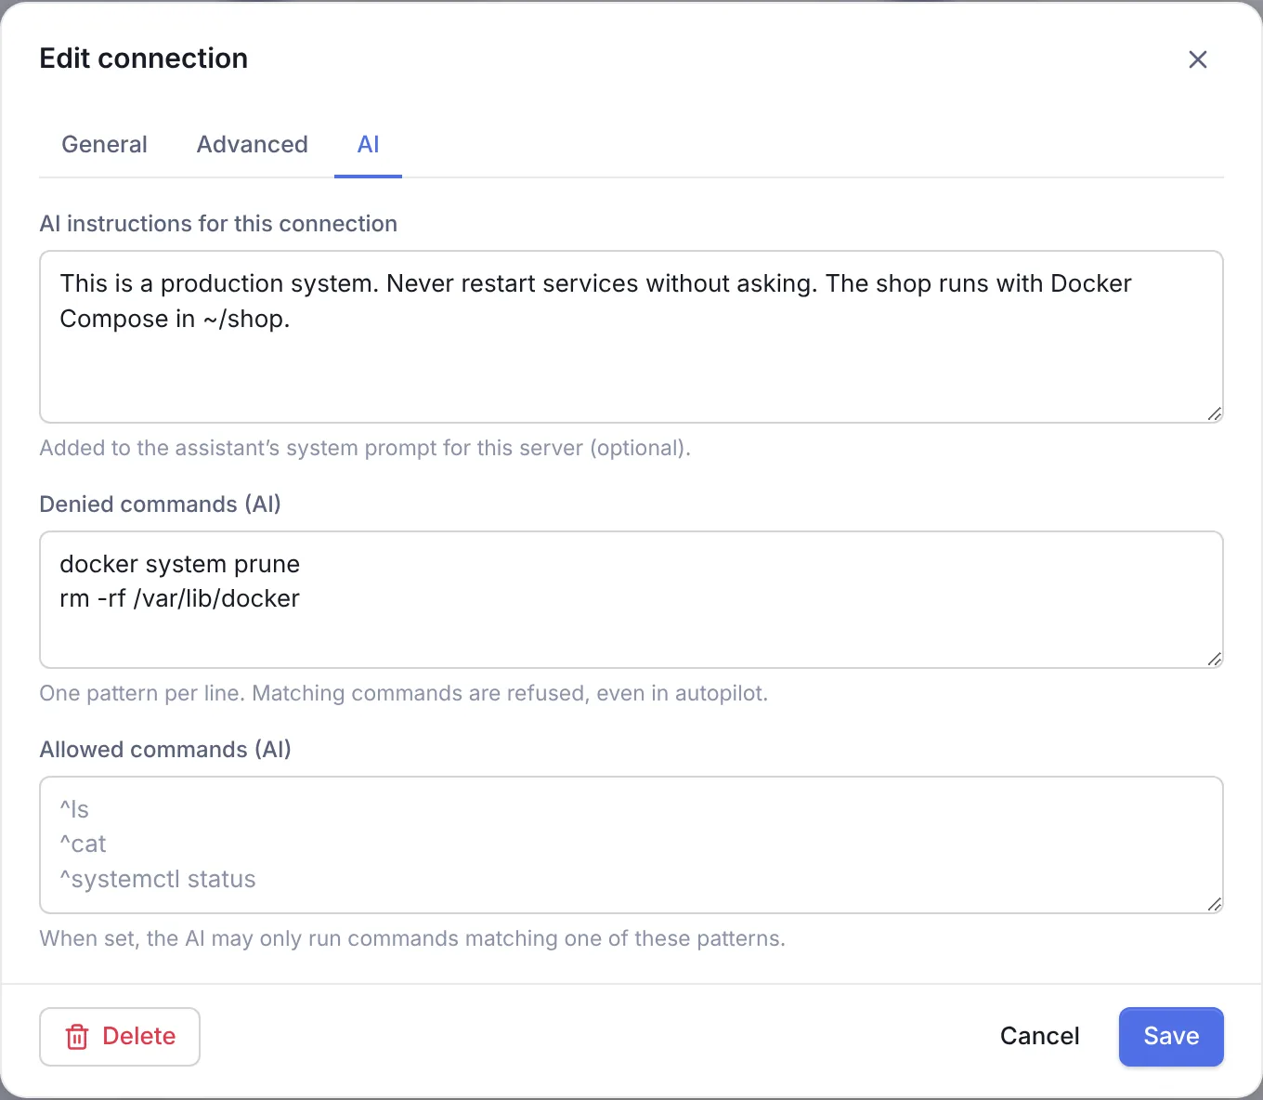Click the "docker system prune" line

click(180, 564)
